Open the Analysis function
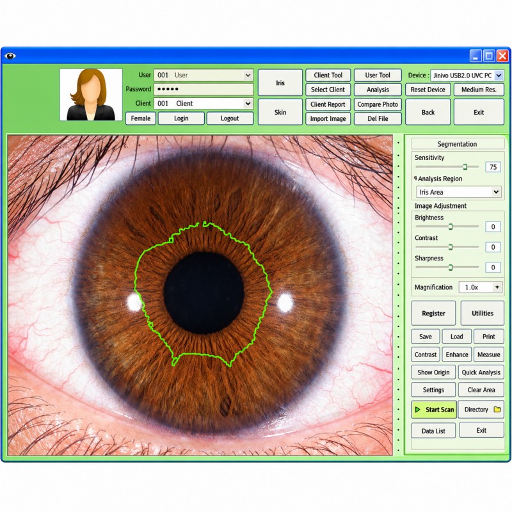Viewport: 512px width, 512px height. click(x=378, y=90)
